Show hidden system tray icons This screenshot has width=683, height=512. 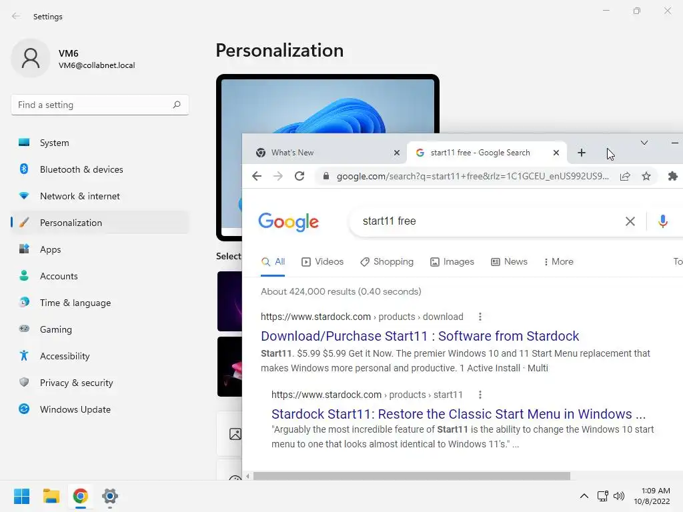584,496
